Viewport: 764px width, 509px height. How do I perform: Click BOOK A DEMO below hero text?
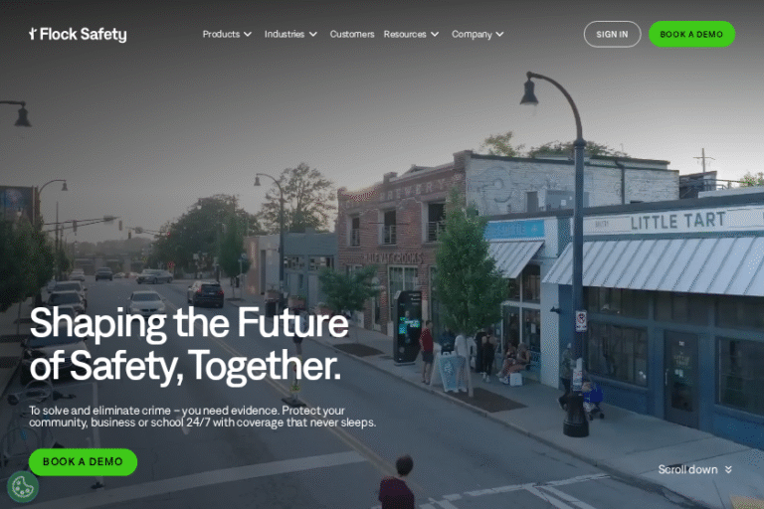click(x=83, y=461)
